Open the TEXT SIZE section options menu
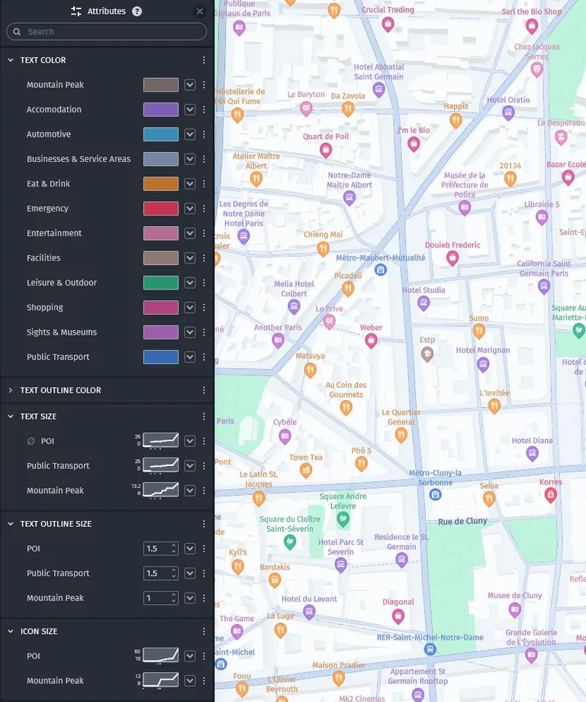The width and height of the screenshot is (586, 702). pos(204,416)
